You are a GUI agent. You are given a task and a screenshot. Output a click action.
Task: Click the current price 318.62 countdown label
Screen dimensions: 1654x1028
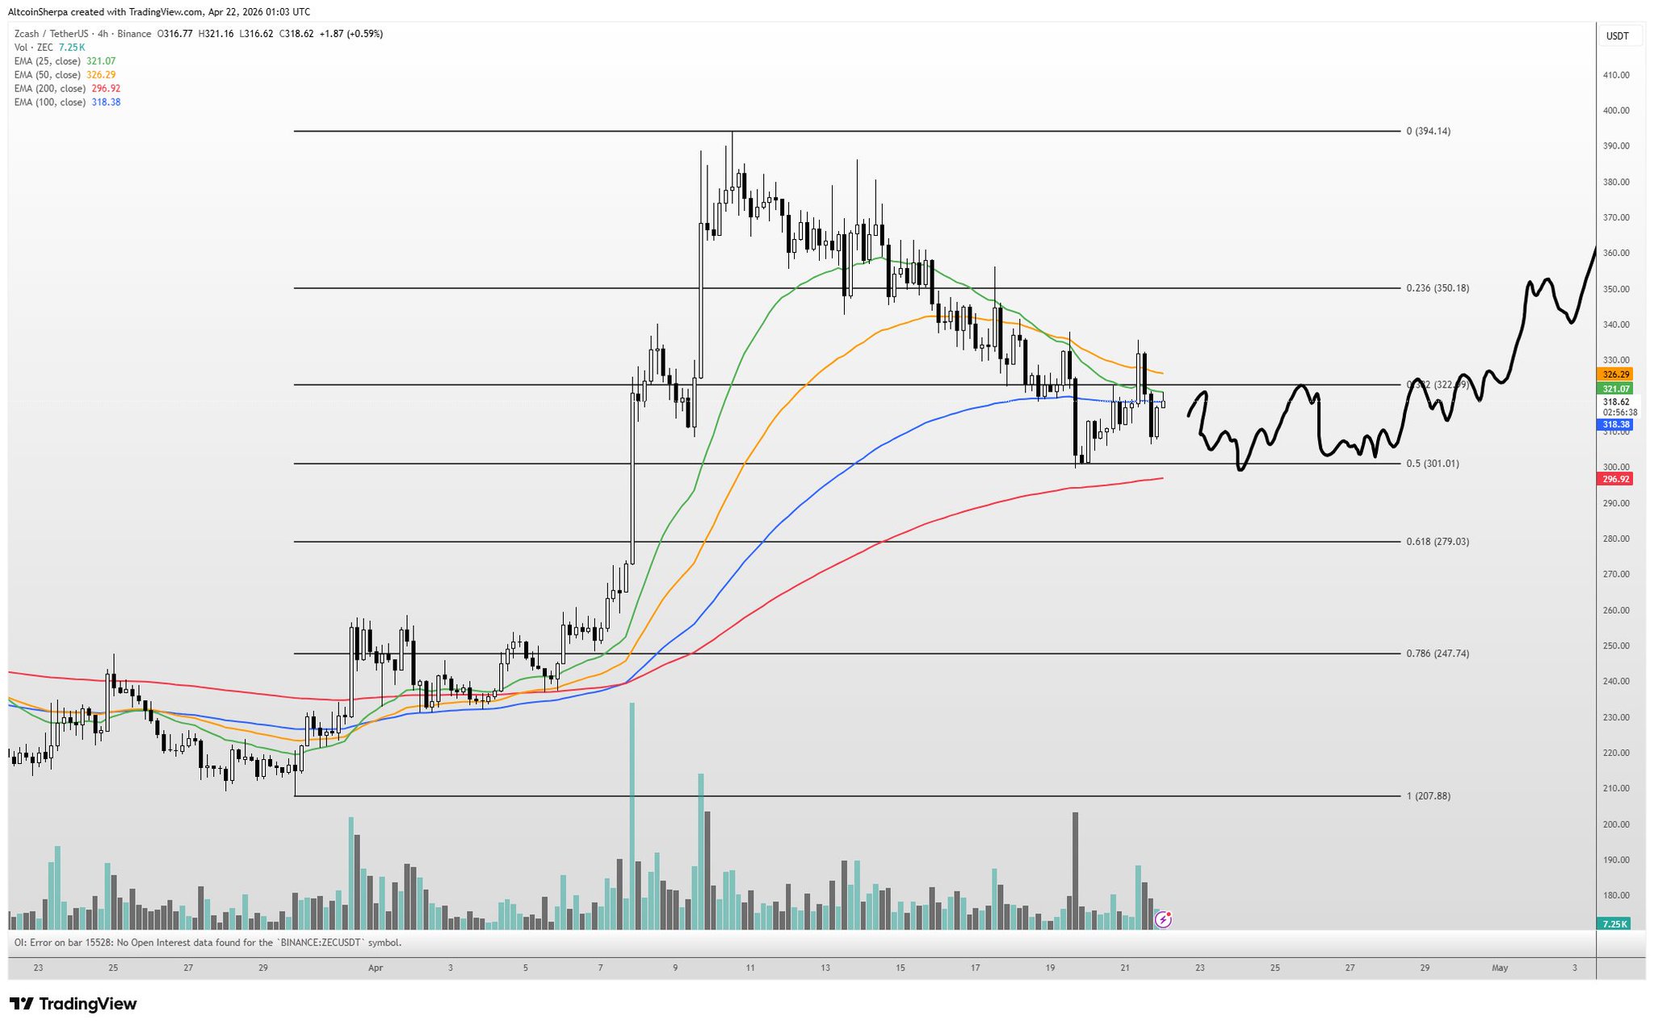coord(1619,406)
